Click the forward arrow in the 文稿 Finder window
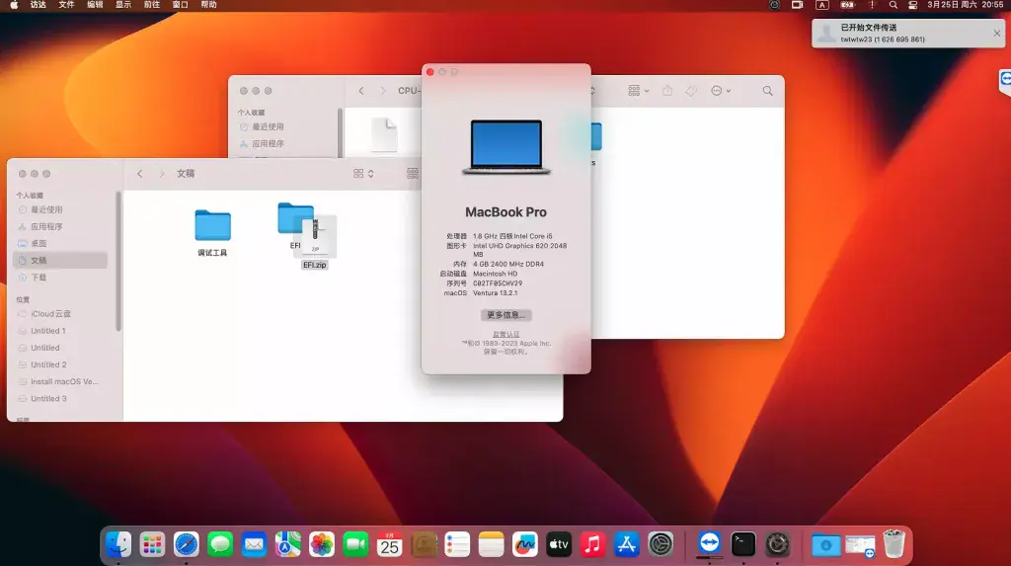 coord(162,174)
